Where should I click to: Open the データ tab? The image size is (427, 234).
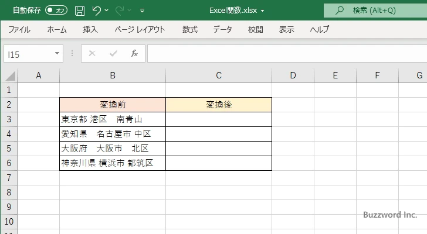[x=222, y=29]
